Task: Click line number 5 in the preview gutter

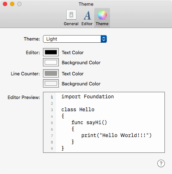Action: pos(52,123)
